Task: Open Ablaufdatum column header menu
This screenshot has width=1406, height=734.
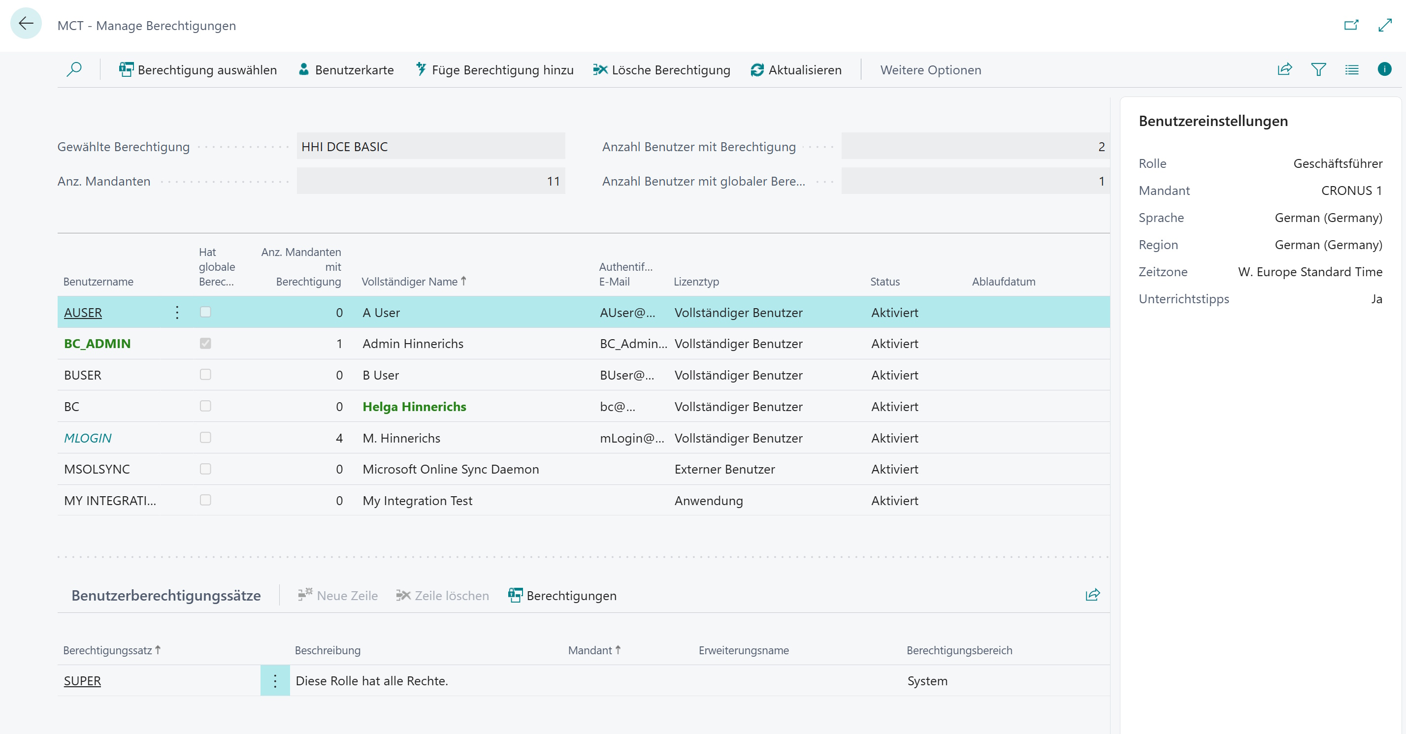Action: pos(1003,282)
